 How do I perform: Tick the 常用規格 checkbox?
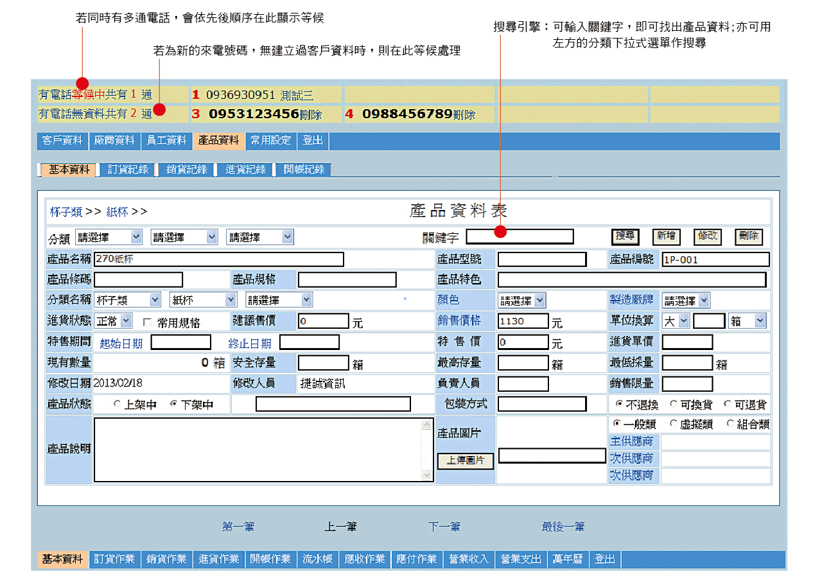point(147,322)
